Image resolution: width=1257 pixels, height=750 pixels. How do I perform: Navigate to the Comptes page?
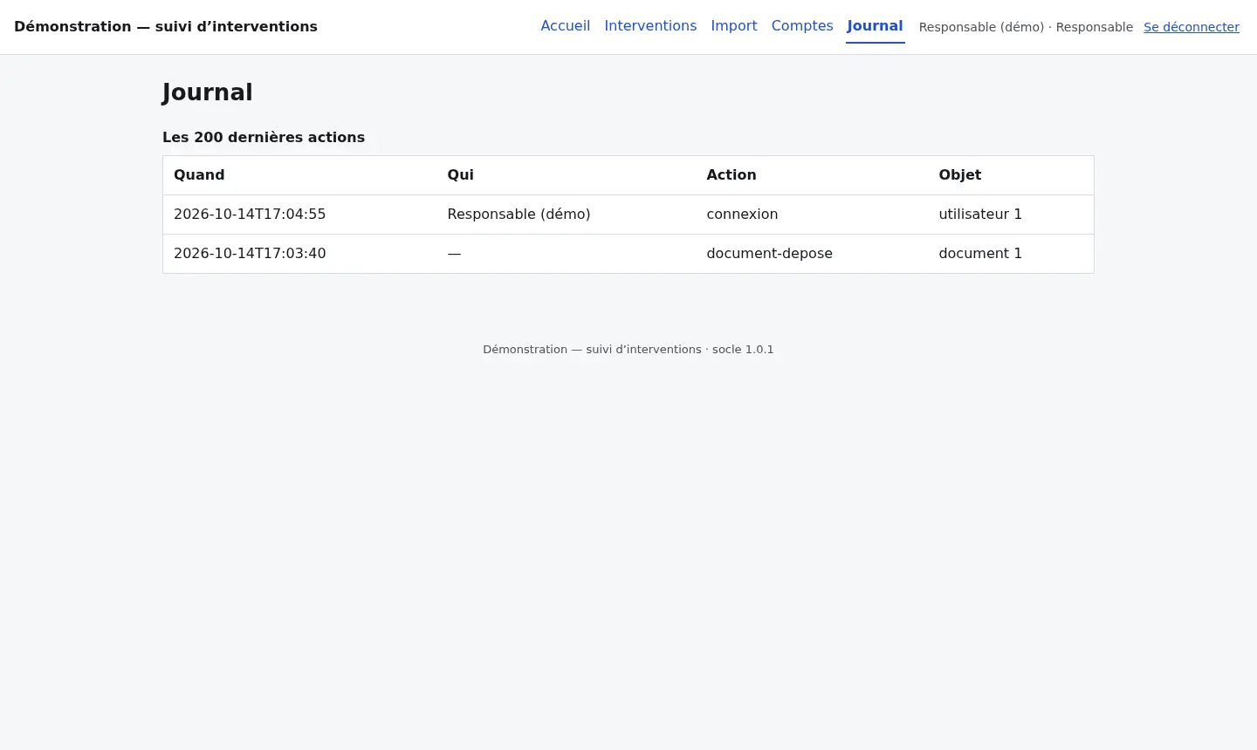[802, 26]
